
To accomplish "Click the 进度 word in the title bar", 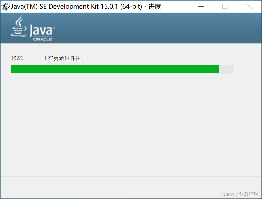I will point(155,7).
